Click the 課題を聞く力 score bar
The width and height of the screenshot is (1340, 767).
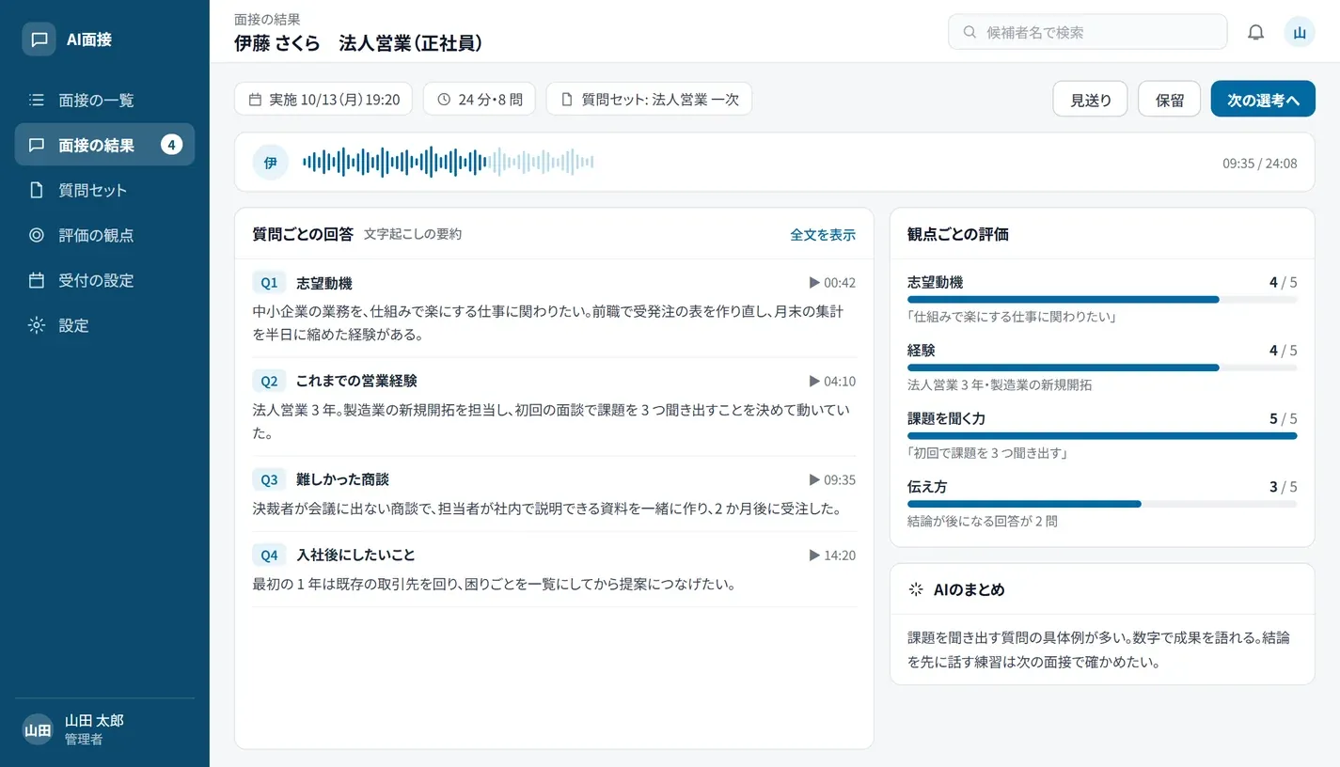[1102, 435]
